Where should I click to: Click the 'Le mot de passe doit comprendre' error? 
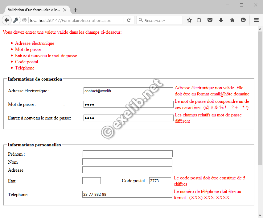pos(212,104)
